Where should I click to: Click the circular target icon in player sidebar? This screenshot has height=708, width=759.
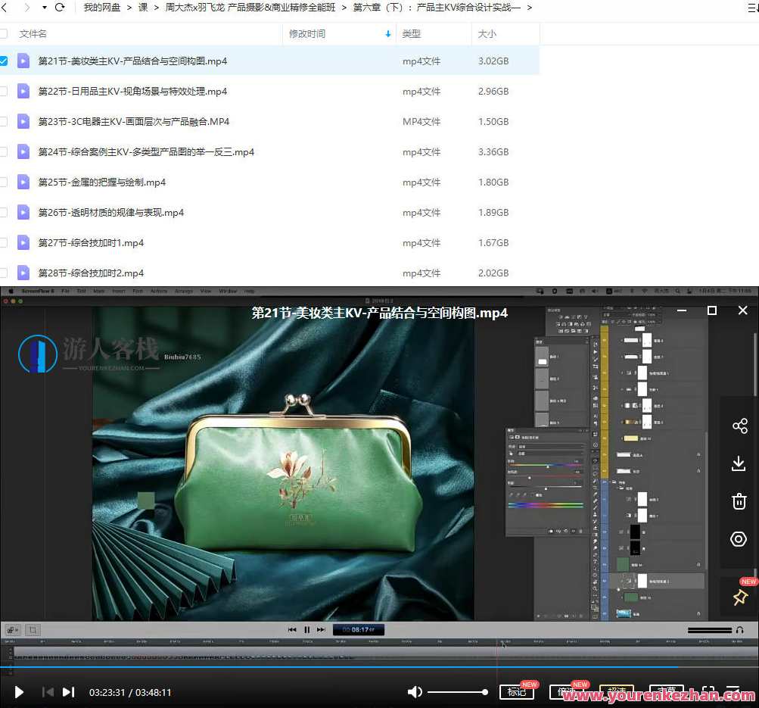(739, 539)
